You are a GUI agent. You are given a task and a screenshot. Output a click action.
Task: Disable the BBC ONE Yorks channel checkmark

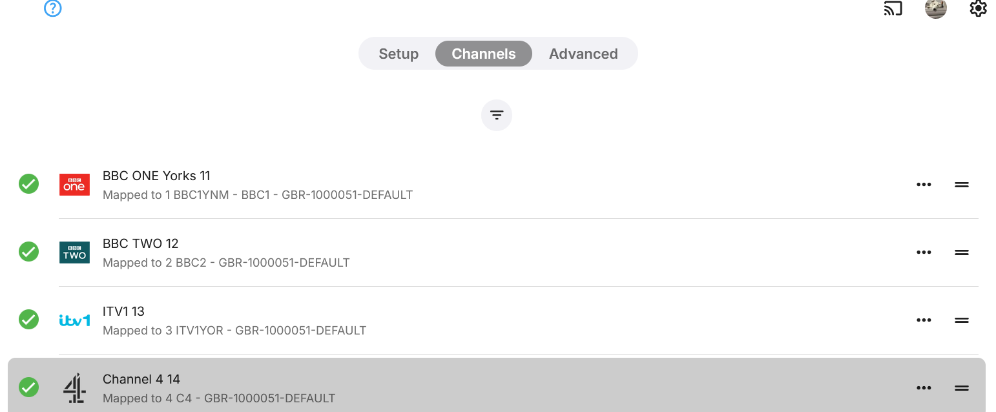[28, 184]
